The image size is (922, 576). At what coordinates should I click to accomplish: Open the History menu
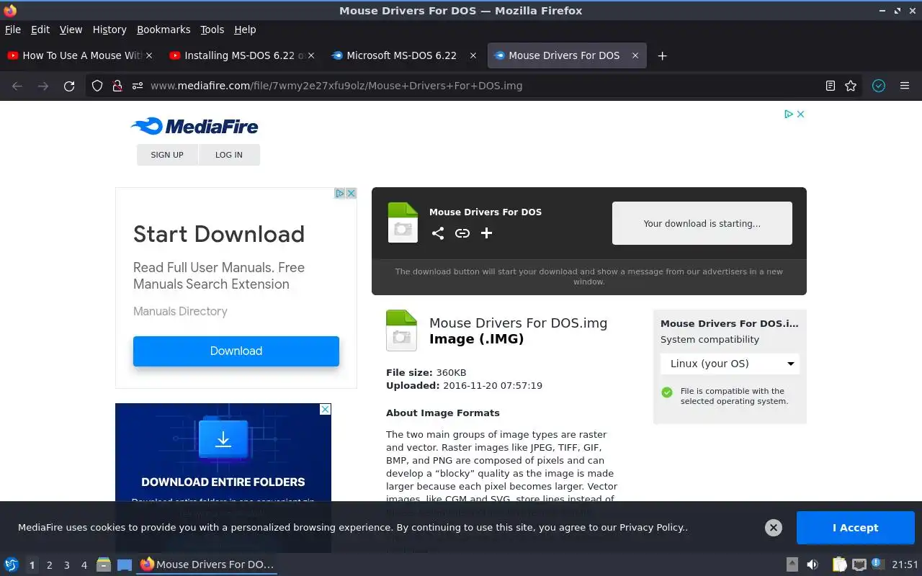109,30
